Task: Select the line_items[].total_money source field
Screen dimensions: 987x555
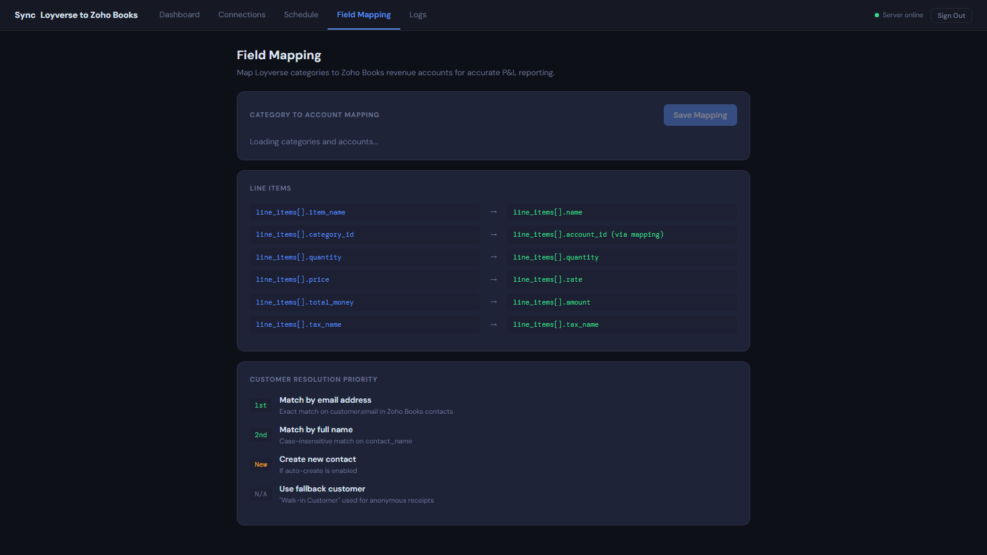Action: [x=365, y=302]
